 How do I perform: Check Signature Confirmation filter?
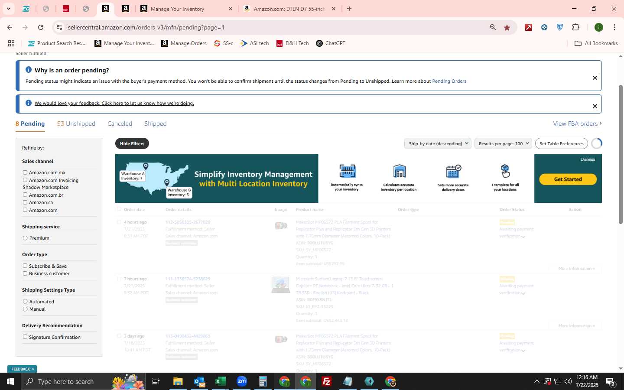pos(25,337)
